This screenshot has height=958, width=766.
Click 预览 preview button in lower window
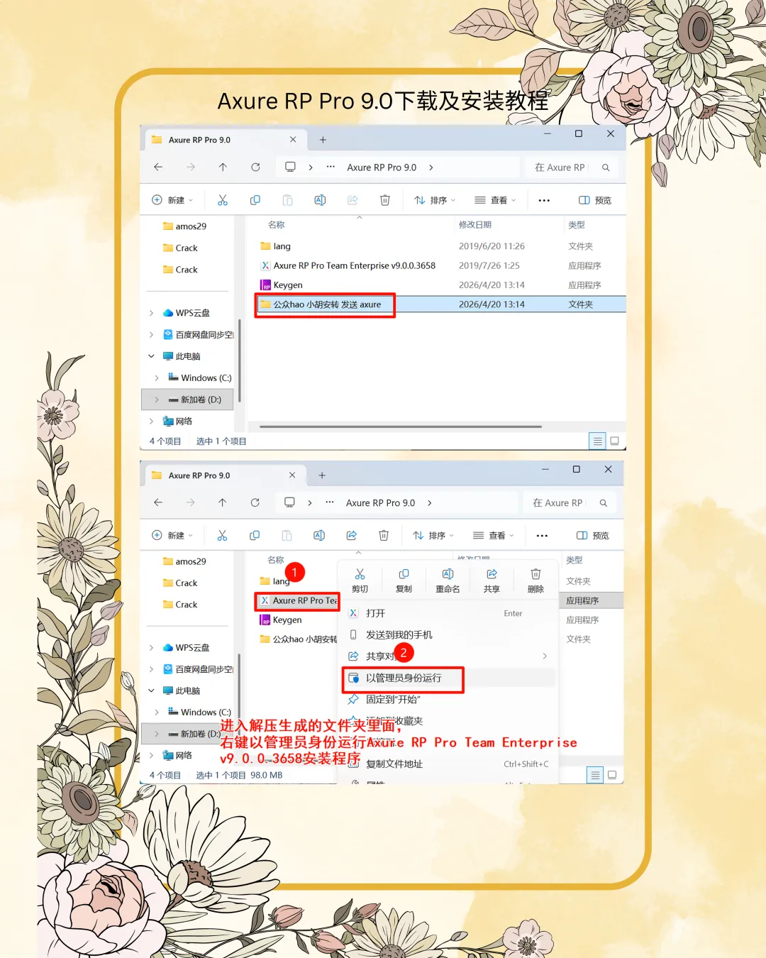point(593,535)
